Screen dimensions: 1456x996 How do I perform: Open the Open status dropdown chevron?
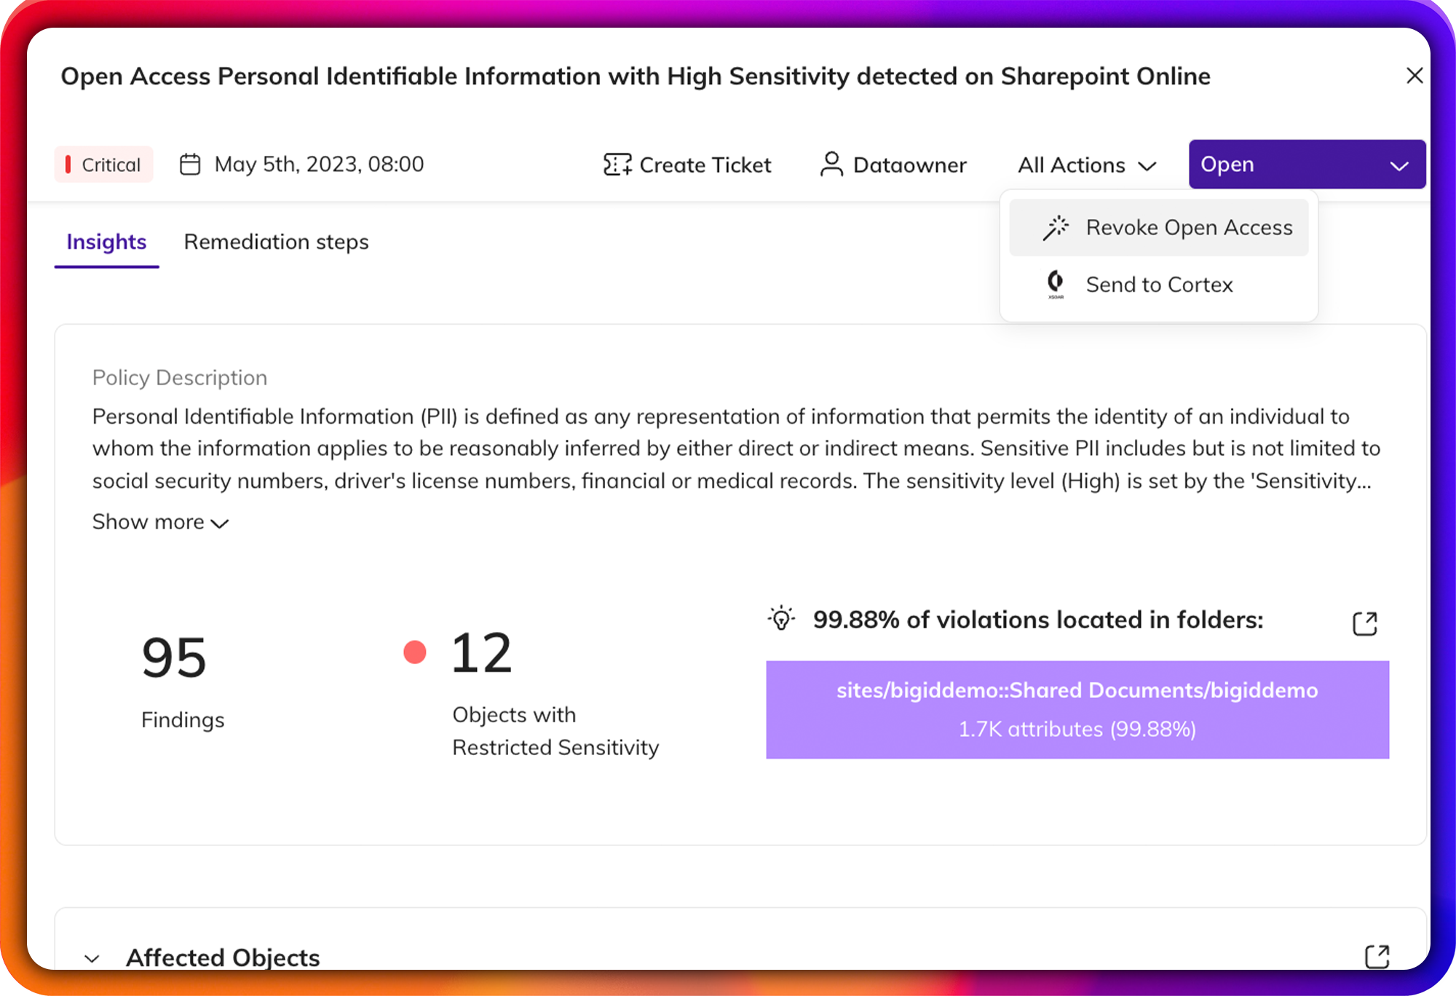coord(1398,165)
